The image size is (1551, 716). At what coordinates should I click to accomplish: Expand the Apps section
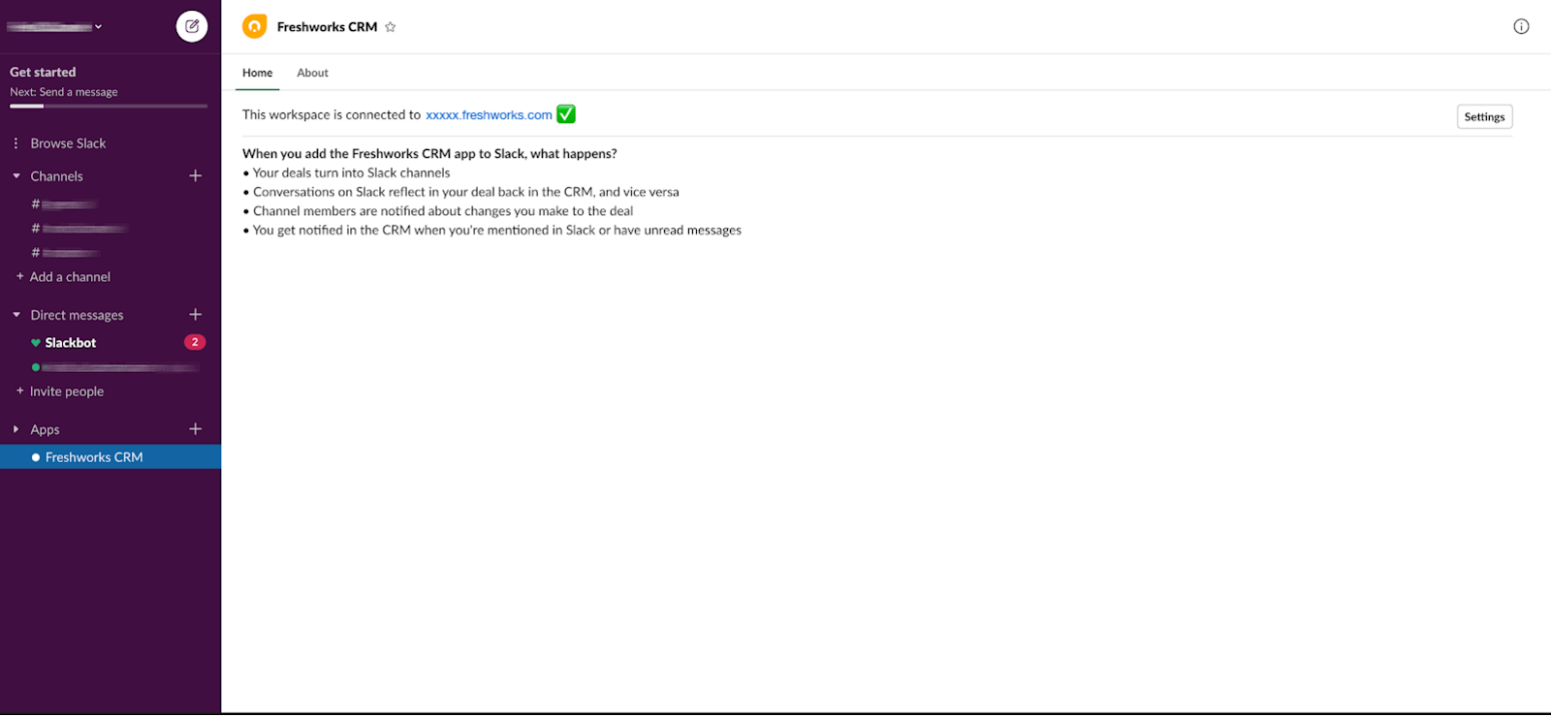point(16,428)
